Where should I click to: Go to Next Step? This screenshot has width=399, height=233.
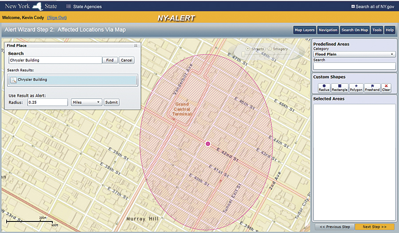point(375,227)
